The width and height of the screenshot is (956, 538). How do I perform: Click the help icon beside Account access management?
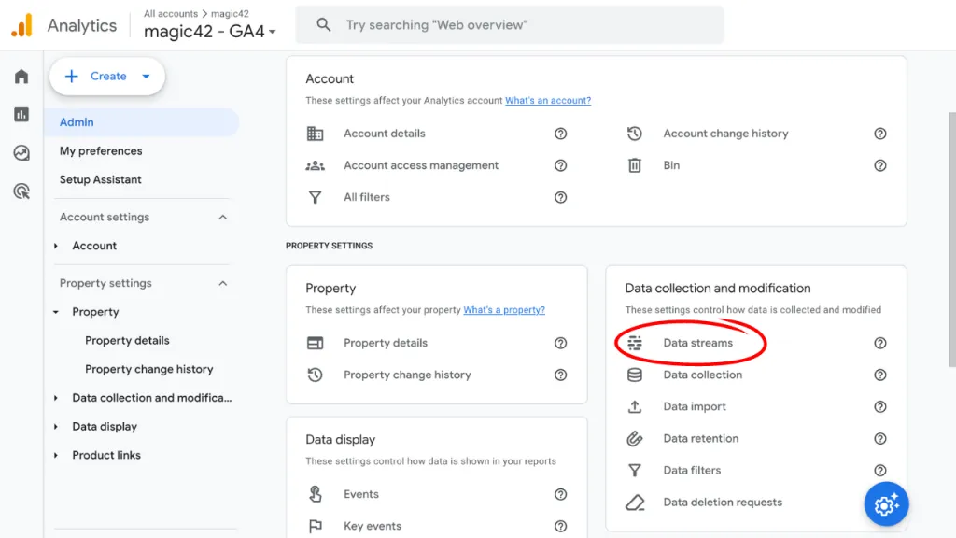[560, 165]
